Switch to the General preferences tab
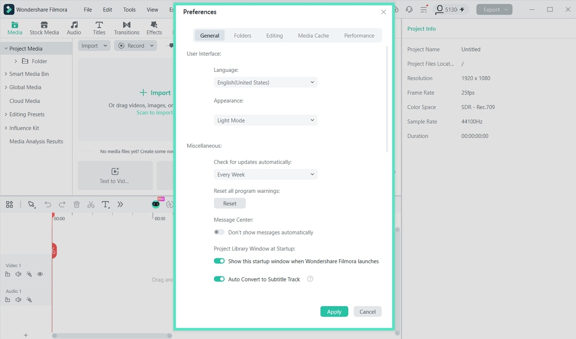 210,35
